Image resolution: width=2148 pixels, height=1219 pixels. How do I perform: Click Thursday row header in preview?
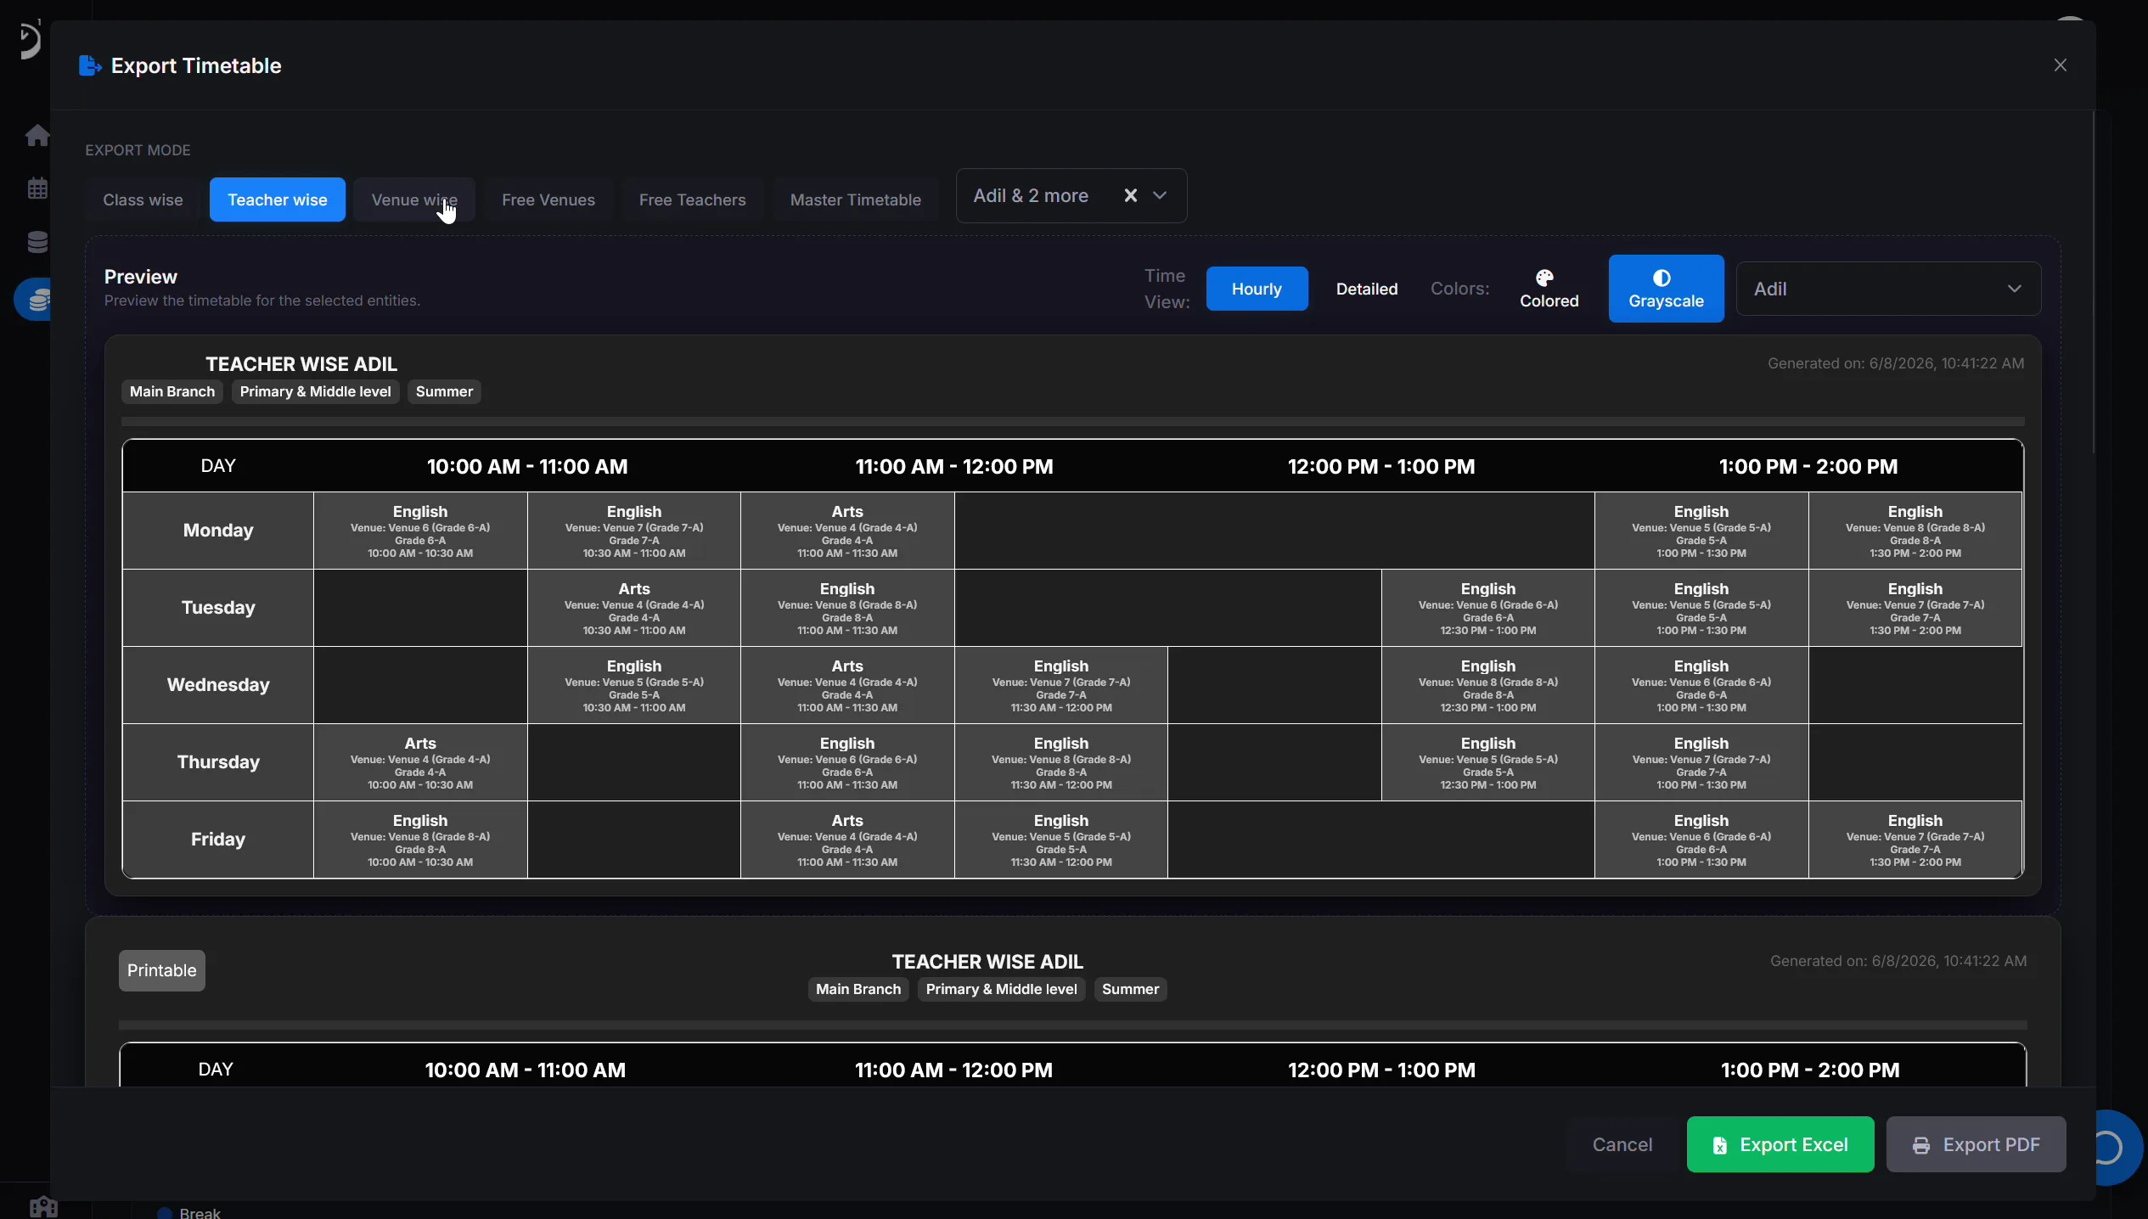pyautogui.click(x=218, y=762)
